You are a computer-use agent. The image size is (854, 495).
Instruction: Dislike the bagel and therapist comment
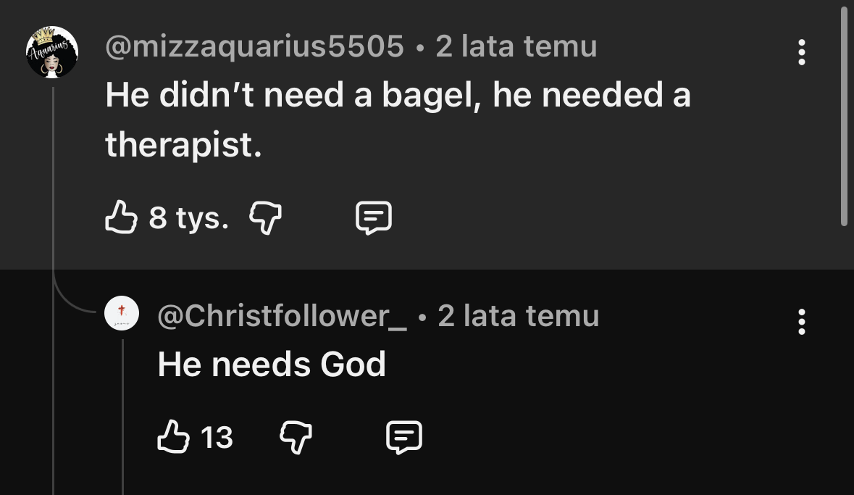pos(265,217)
